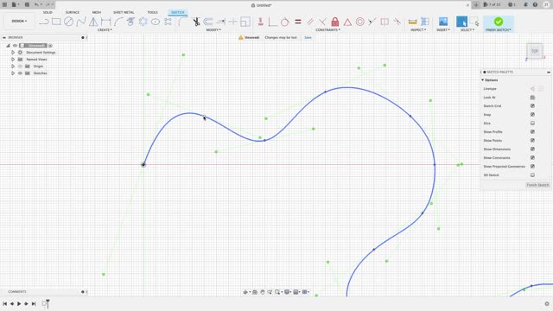Image resolution: width=553 pixels, height=311 pixels.
Task: Switch to the SKETCH tab
Action: pos(177,12)
